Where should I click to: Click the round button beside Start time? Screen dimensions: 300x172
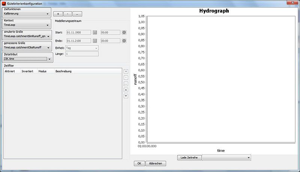(x=124, y=33)
